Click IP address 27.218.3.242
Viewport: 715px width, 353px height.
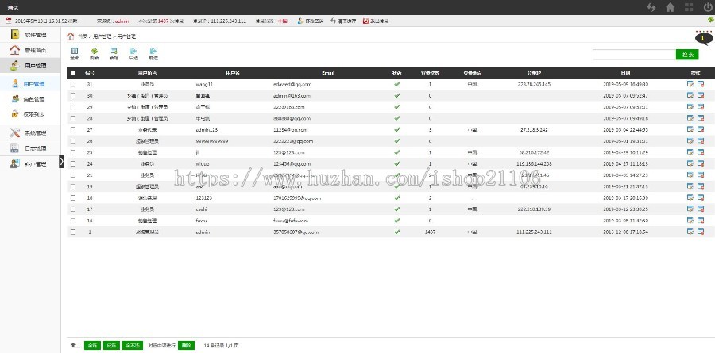[534, 130]
